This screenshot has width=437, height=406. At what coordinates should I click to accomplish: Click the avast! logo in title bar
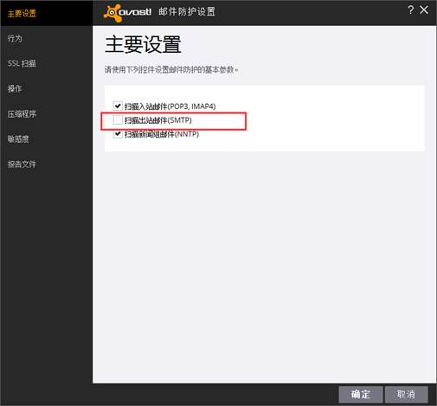coord(127,13)
